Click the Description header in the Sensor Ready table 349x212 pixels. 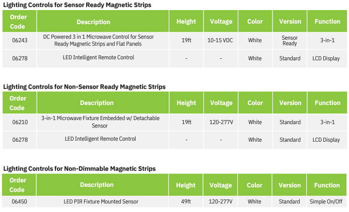click(93, 22)
